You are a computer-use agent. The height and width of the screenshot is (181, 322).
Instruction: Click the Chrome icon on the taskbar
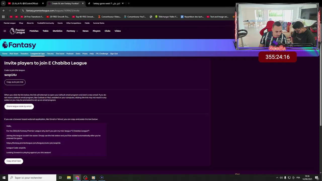(x=77, y=178)
